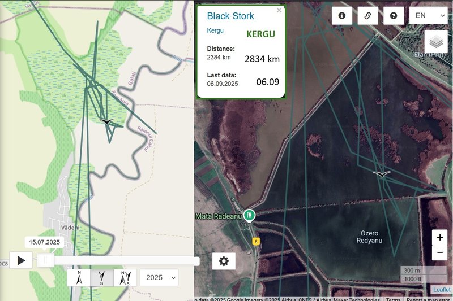Zoom out on the map
Image resolution: width=453 pixels, height=301 pixels.
(x=440, y=252)
